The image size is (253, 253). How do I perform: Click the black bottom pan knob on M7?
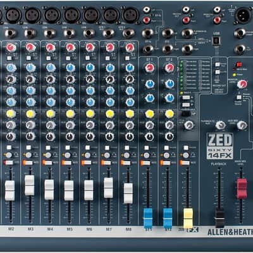(110, 137)
